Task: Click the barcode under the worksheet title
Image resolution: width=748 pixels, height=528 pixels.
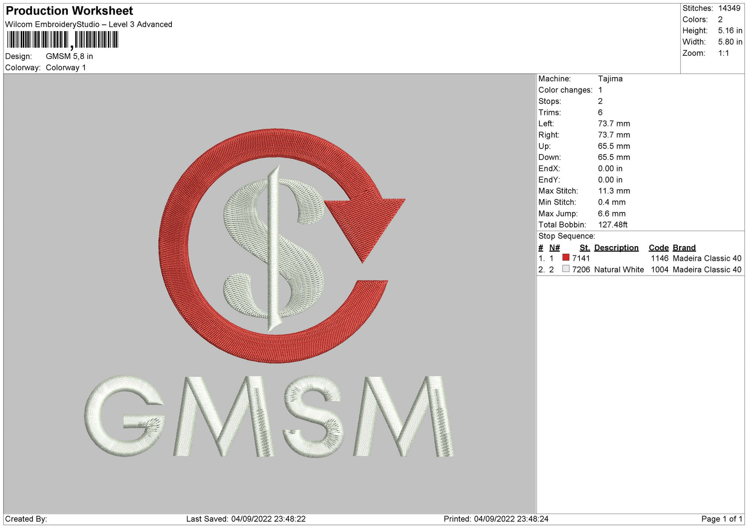Action: (x=63, y=40)
